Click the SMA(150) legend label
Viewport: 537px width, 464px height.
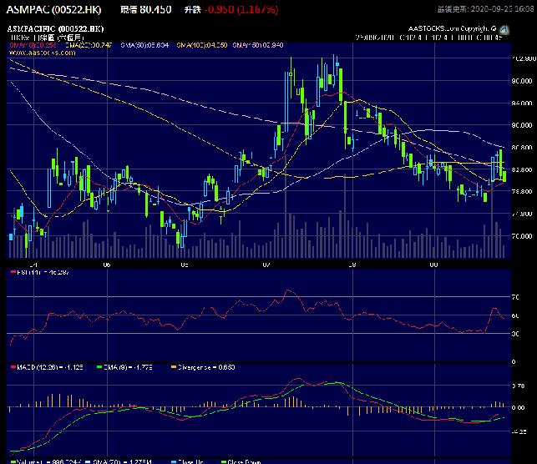[x=258, y=45]
